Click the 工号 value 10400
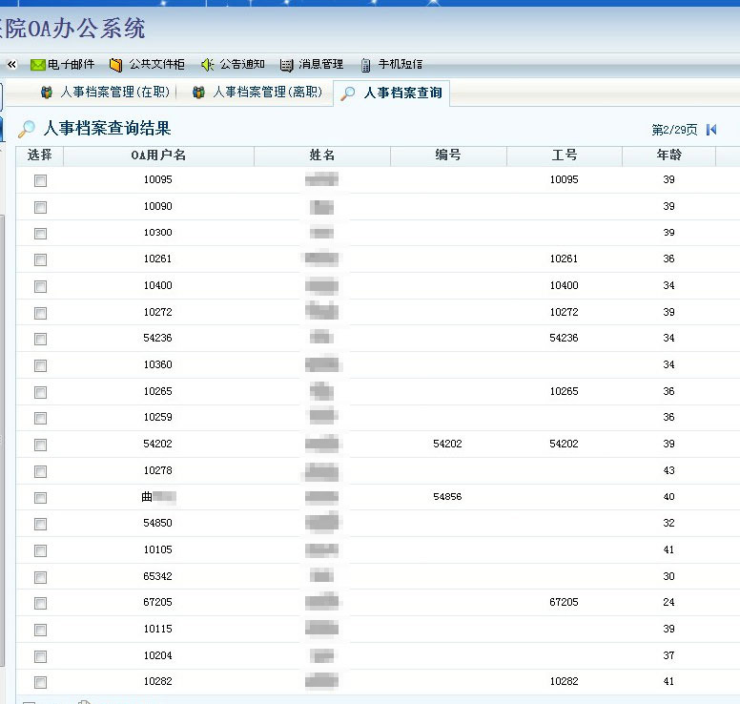Screen dimensions: 740x704 (564, 285)
